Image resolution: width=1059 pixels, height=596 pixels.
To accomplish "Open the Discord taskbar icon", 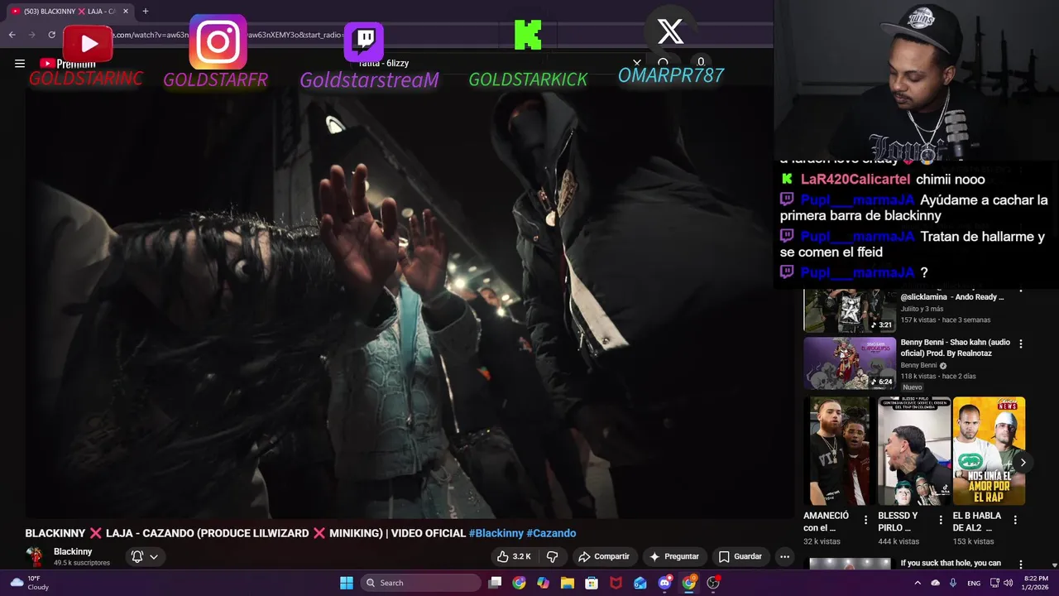I will tap(664, 583).
